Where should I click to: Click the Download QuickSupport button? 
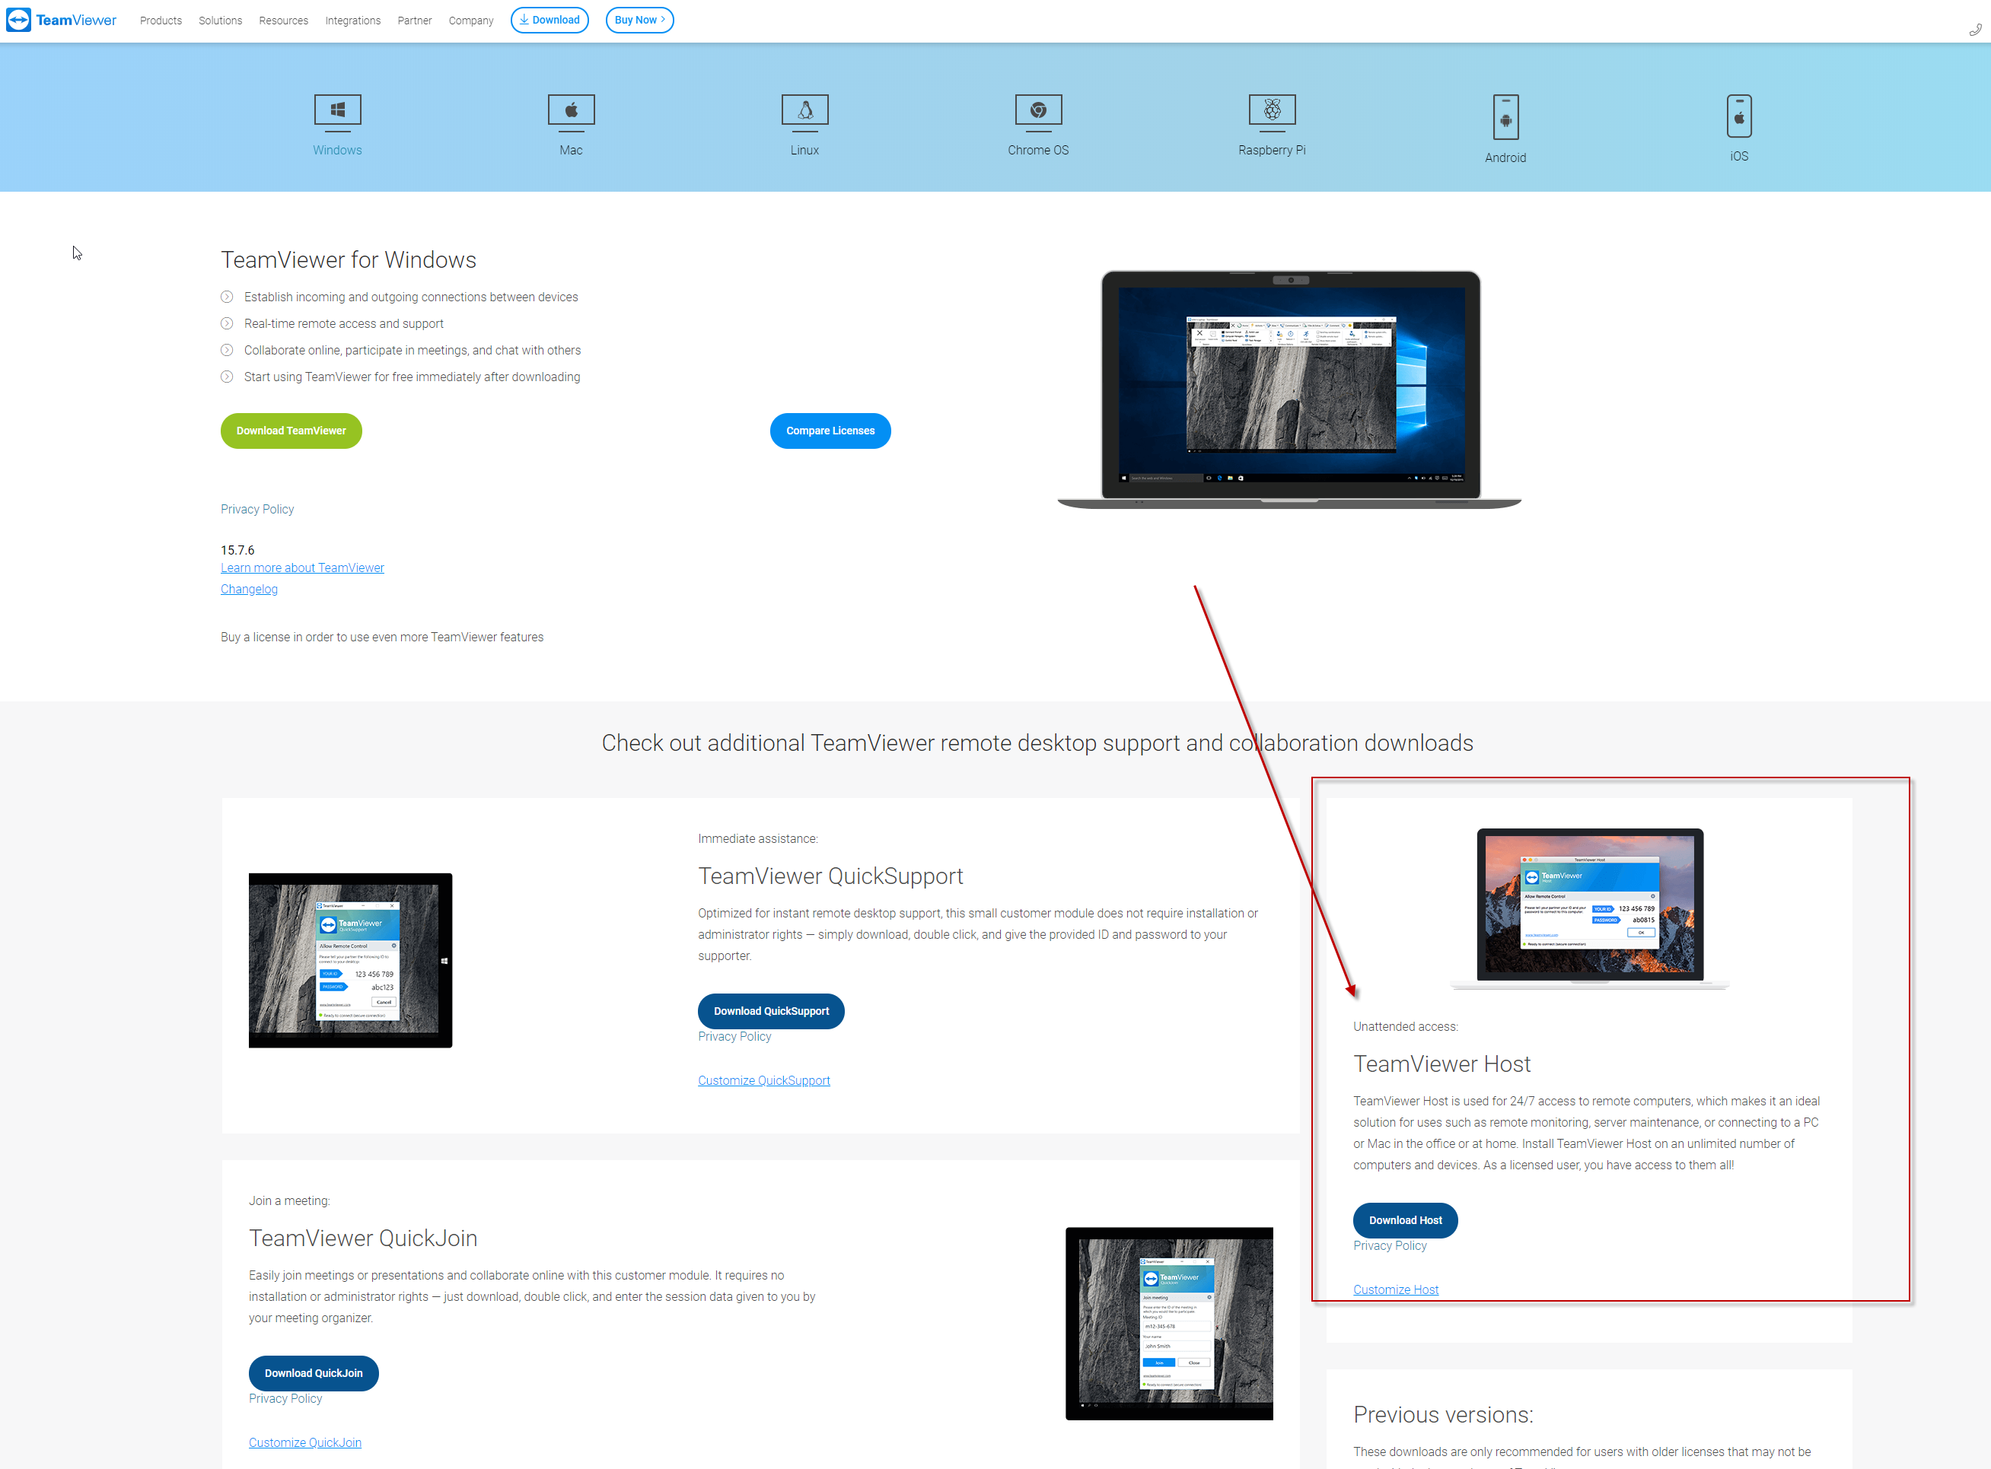769,1010
